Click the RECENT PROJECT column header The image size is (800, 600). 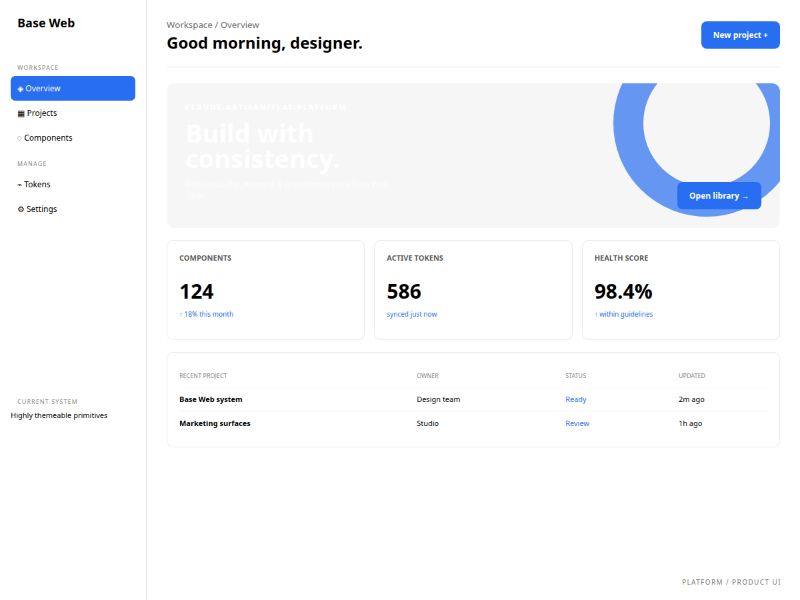(203, 376)
